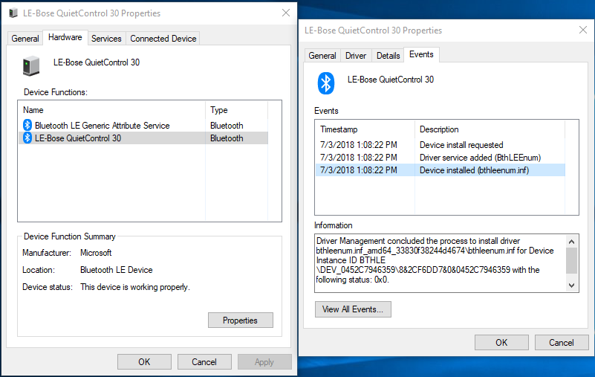Open the Driver tab
595x377 pixels.
[356, 56]
